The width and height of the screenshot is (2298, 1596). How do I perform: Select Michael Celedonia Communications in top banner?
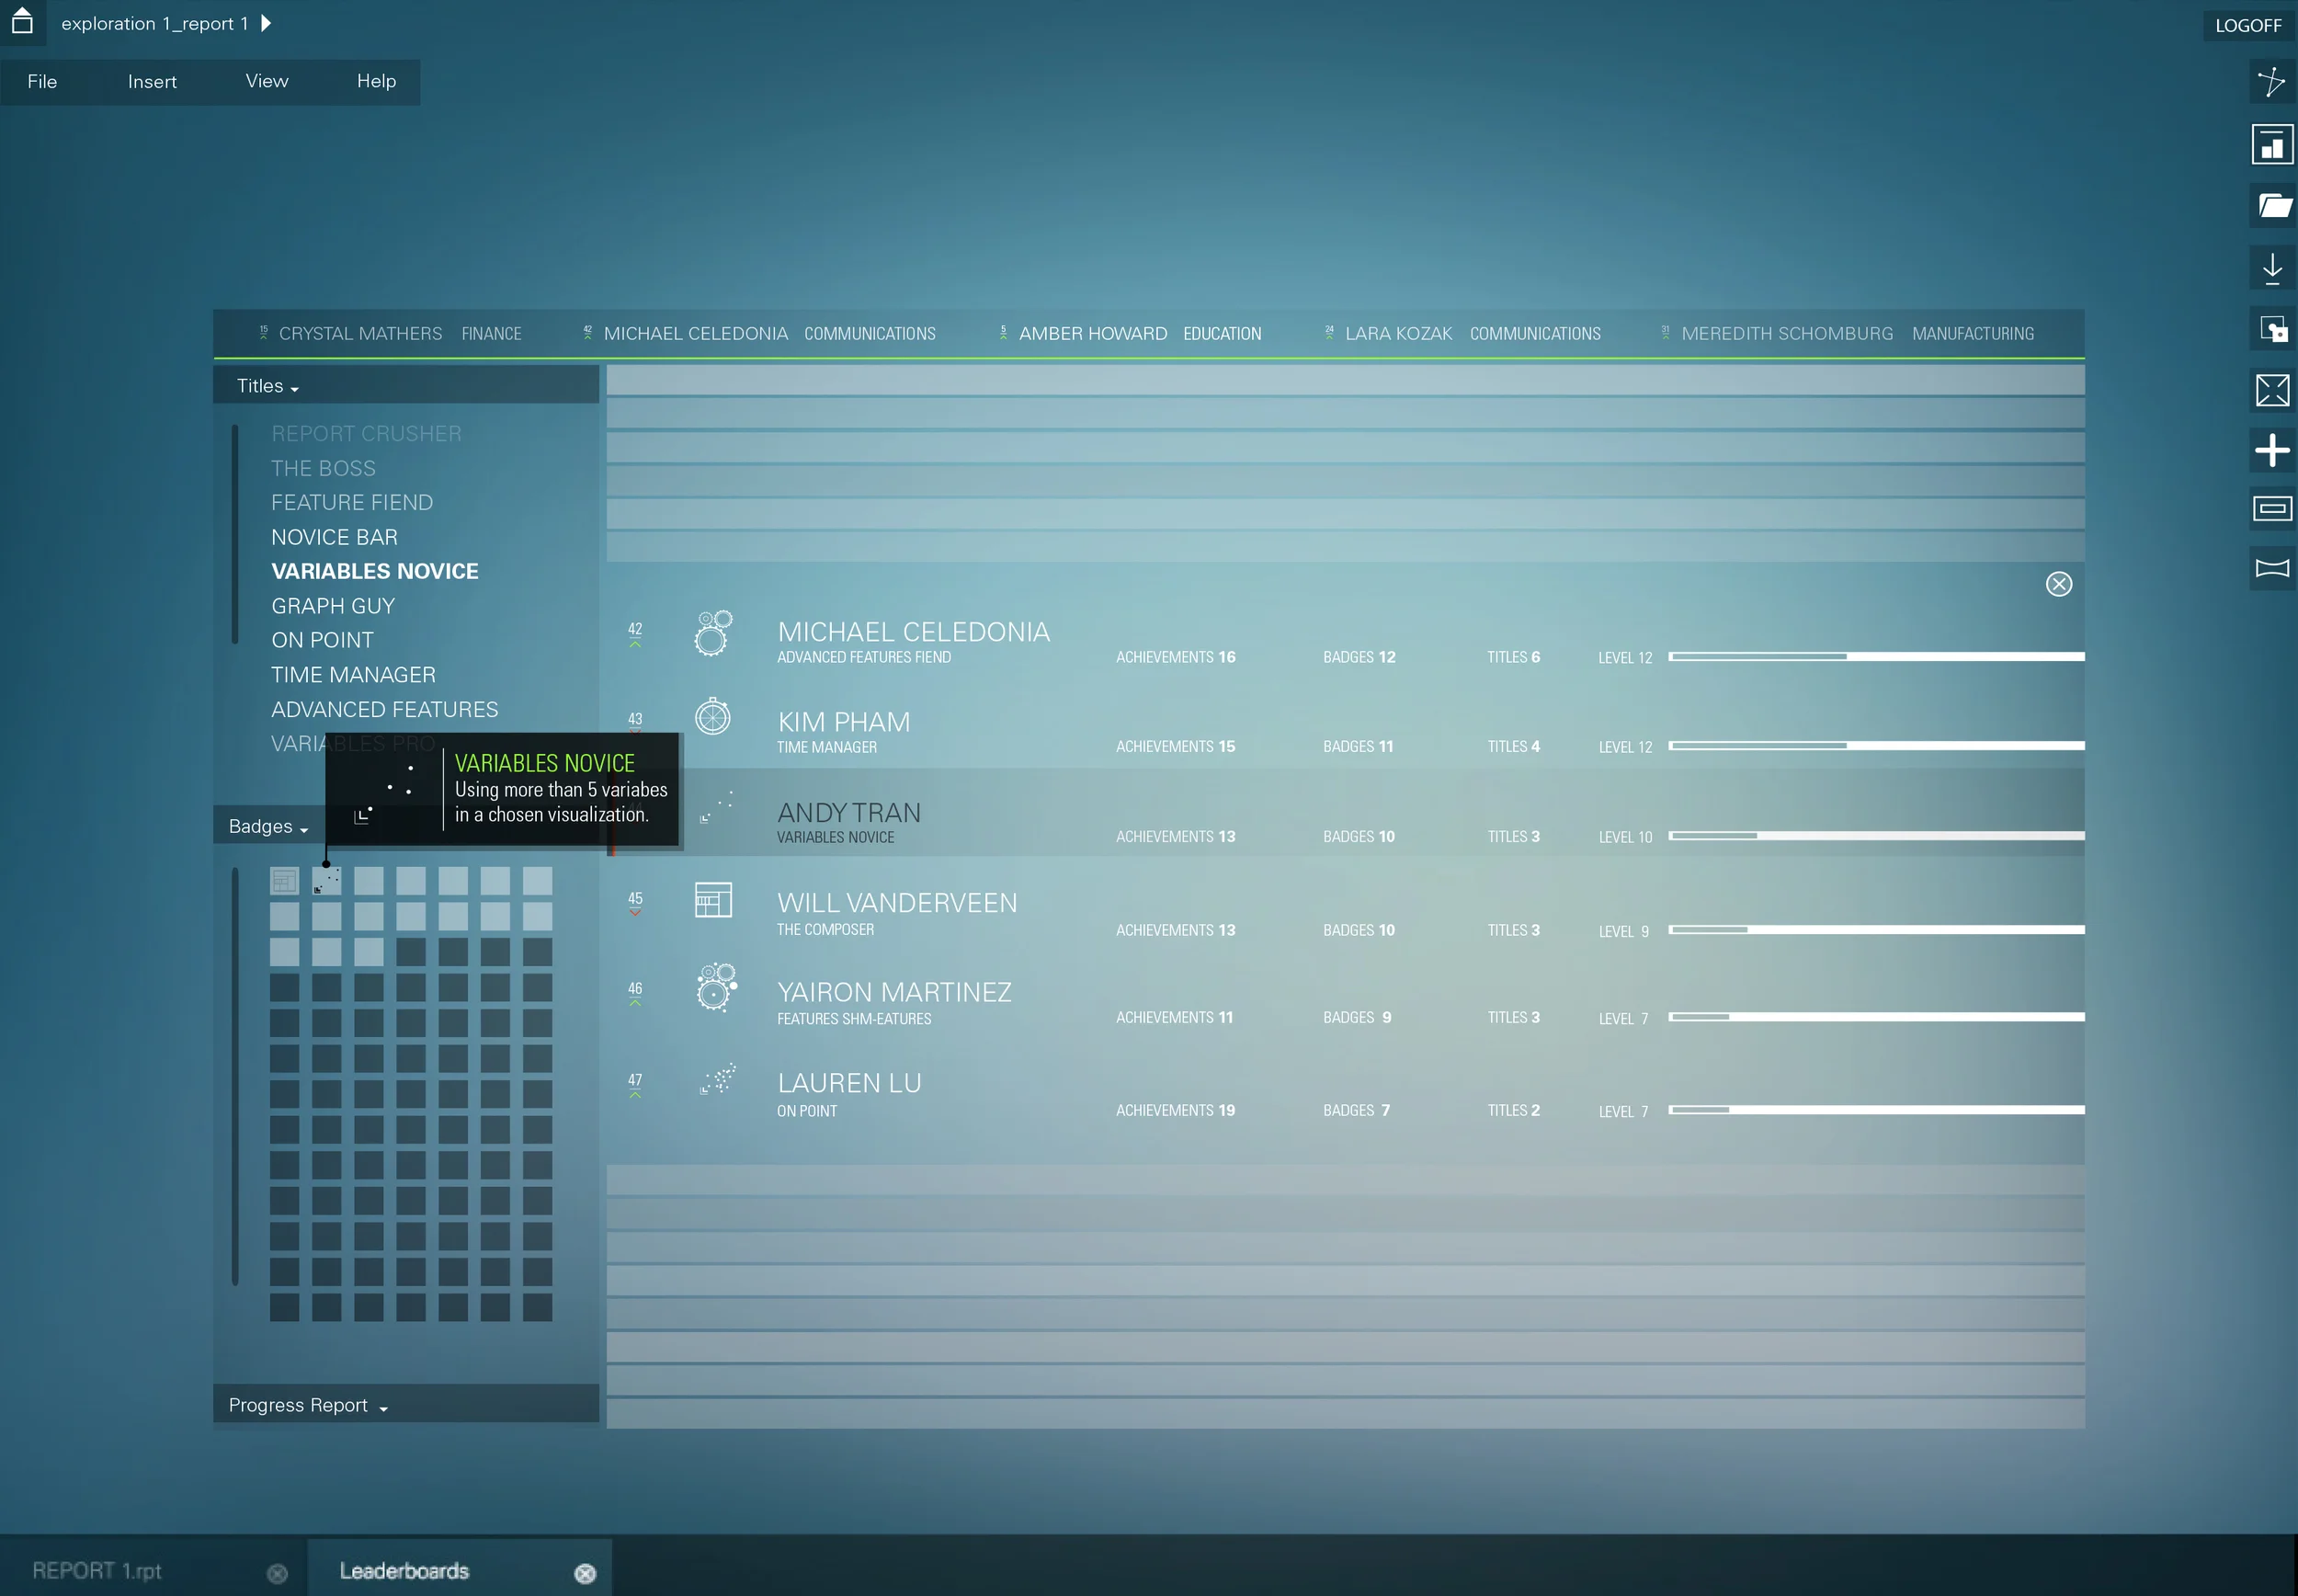click(759, 333)
